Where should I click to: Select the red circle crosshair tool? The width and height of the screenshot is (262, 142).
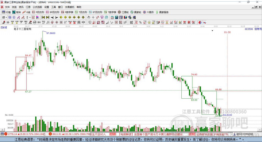[x=52, y=23]
